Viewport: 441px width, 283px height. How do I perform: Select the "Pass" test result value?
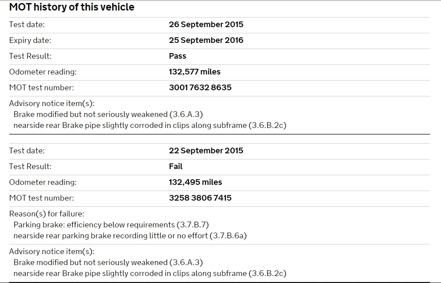pyautogui.click(x=178, y=56)
